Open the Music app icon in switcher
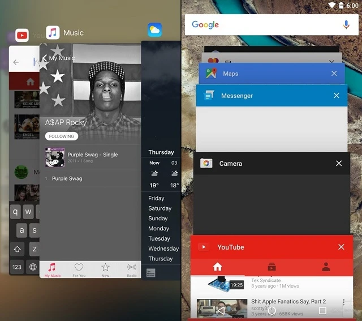The image size is (362, 321). (53, 33)
